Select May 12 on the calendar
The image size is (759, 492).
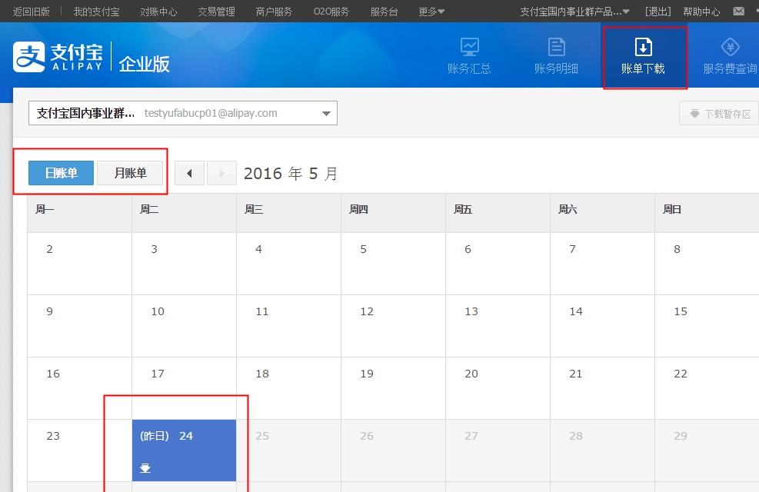pos(393,326)
